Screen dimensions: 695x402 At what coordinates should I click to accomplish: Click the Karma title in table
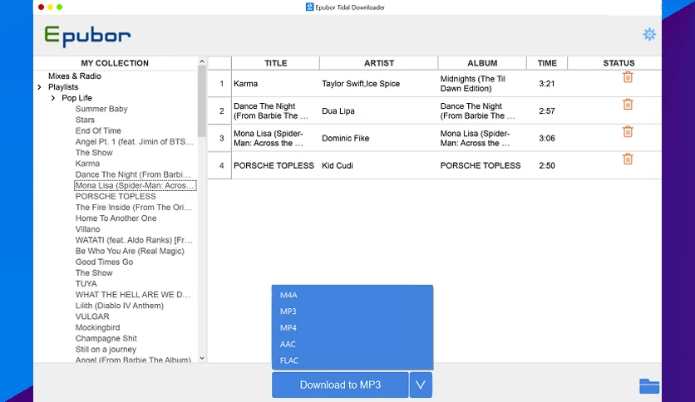coord(245,84)
